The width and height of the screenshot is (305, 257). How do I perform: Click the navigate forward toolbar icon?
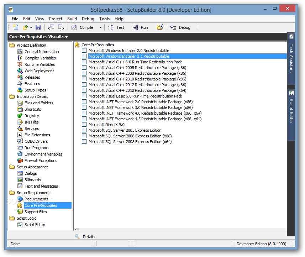[61, 27]
